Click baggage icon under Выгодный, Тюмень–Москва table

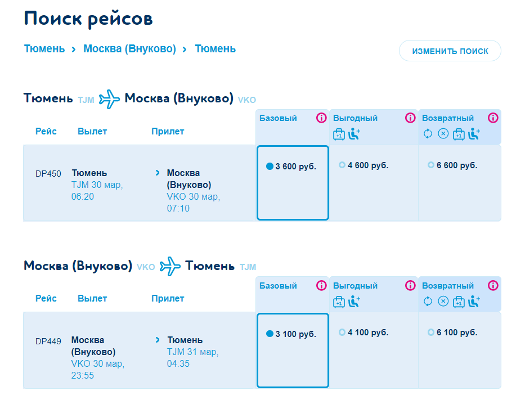(339, 134)
